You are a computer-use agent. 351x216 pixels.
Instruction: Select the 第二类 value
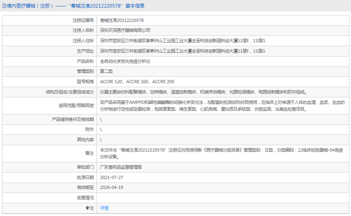tap(106, 72)
